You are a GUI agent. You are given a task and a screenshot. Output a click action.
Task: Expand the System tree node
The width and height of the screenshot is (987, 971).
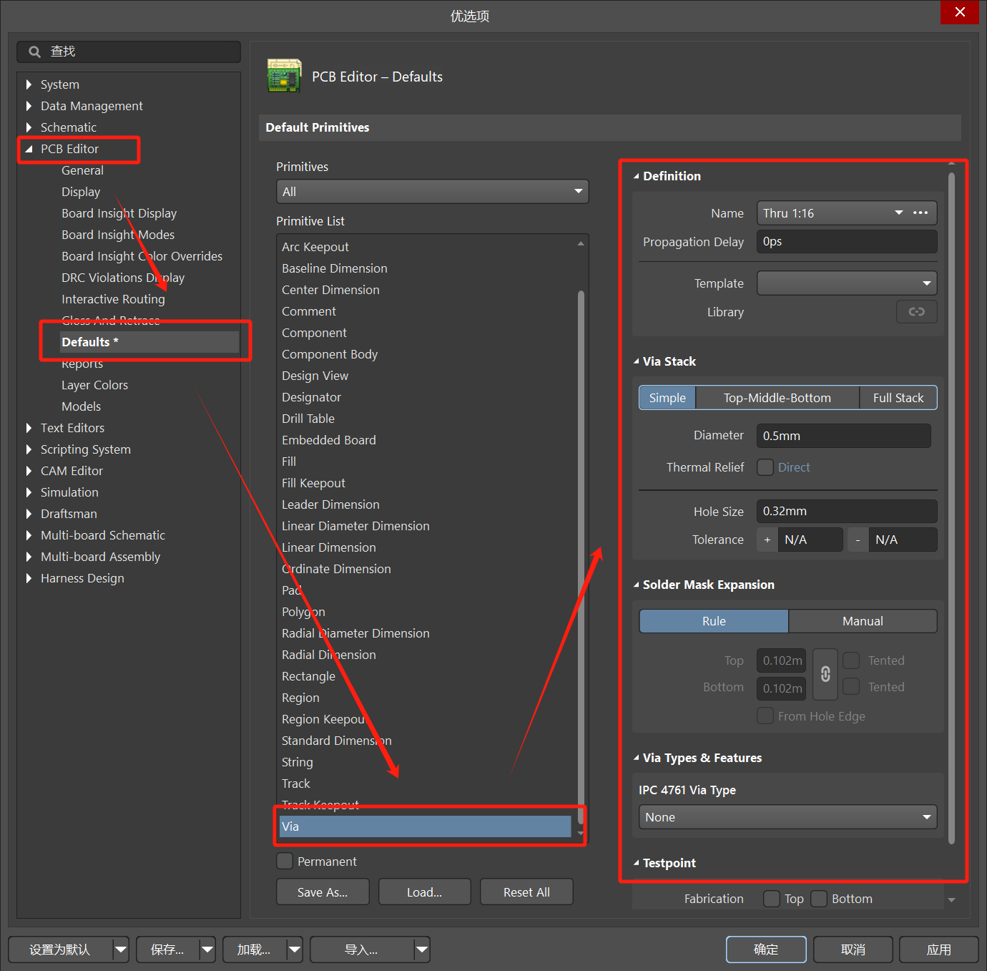tap(29, 84)
